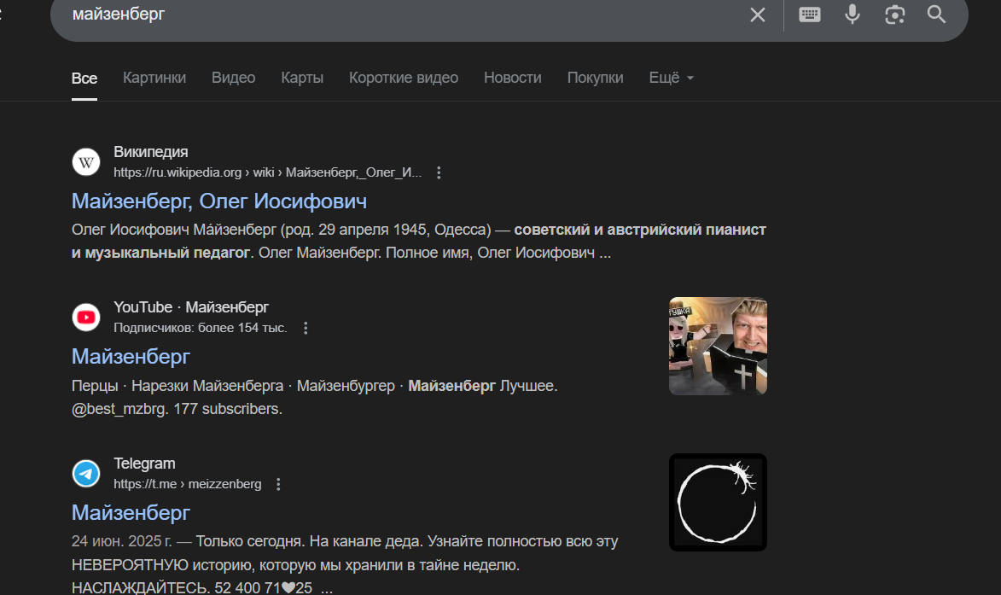Click the YouTube · Майзенберг source name
The width and height of the screenshot is (1001, 595).
pos(191,307)
